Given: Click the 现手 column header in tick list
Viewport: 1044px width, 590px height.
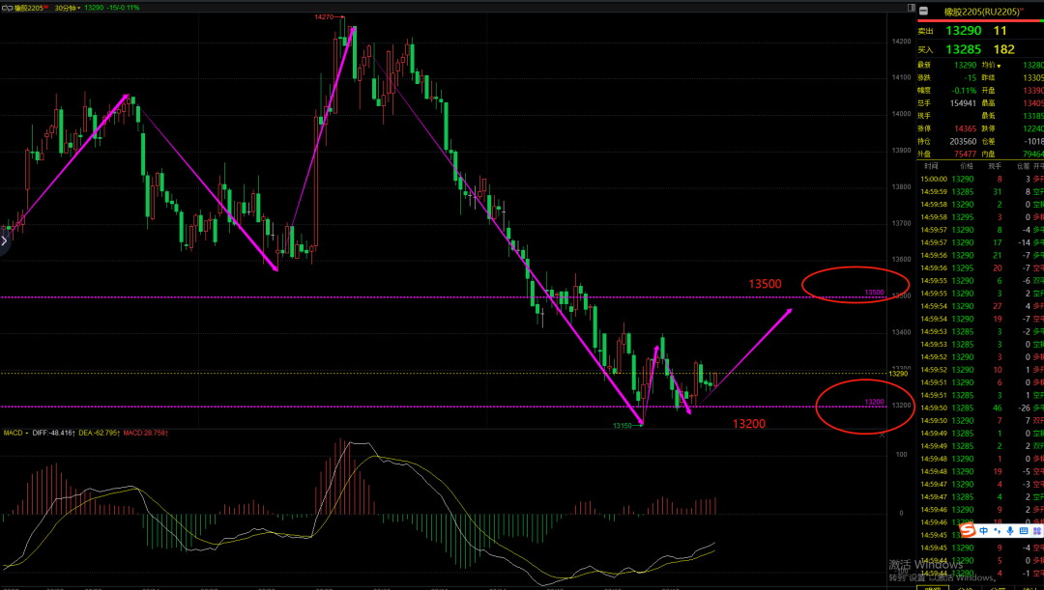Looking at the screenshot, I should click(994, 166).
